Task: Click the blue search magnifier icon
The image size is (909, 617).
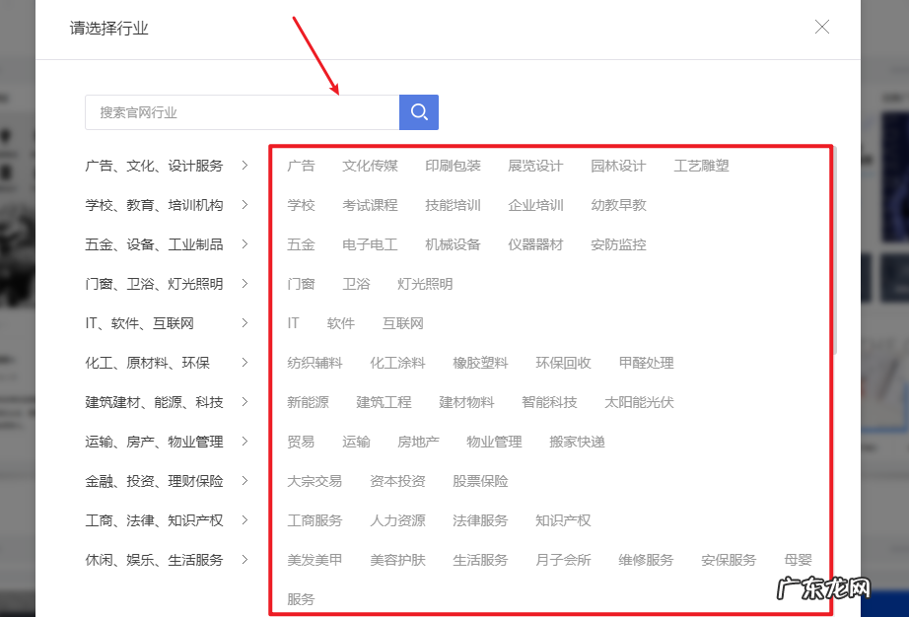Action: pyautogui.click(x=418, y=112)
